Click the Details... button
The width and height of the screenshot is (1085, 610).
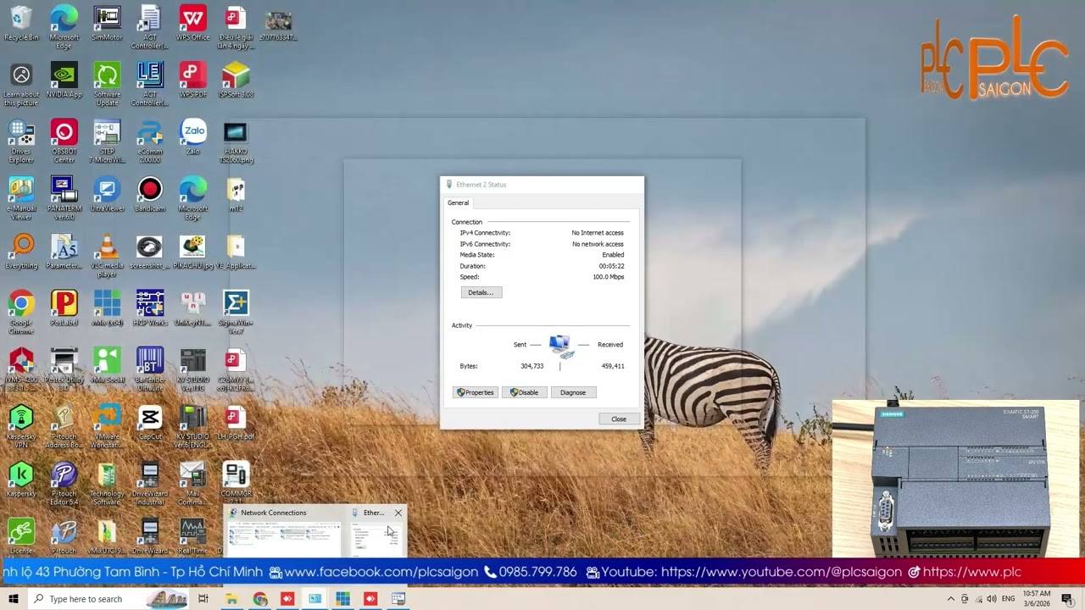pyautogui.click(x=481, y=292)
